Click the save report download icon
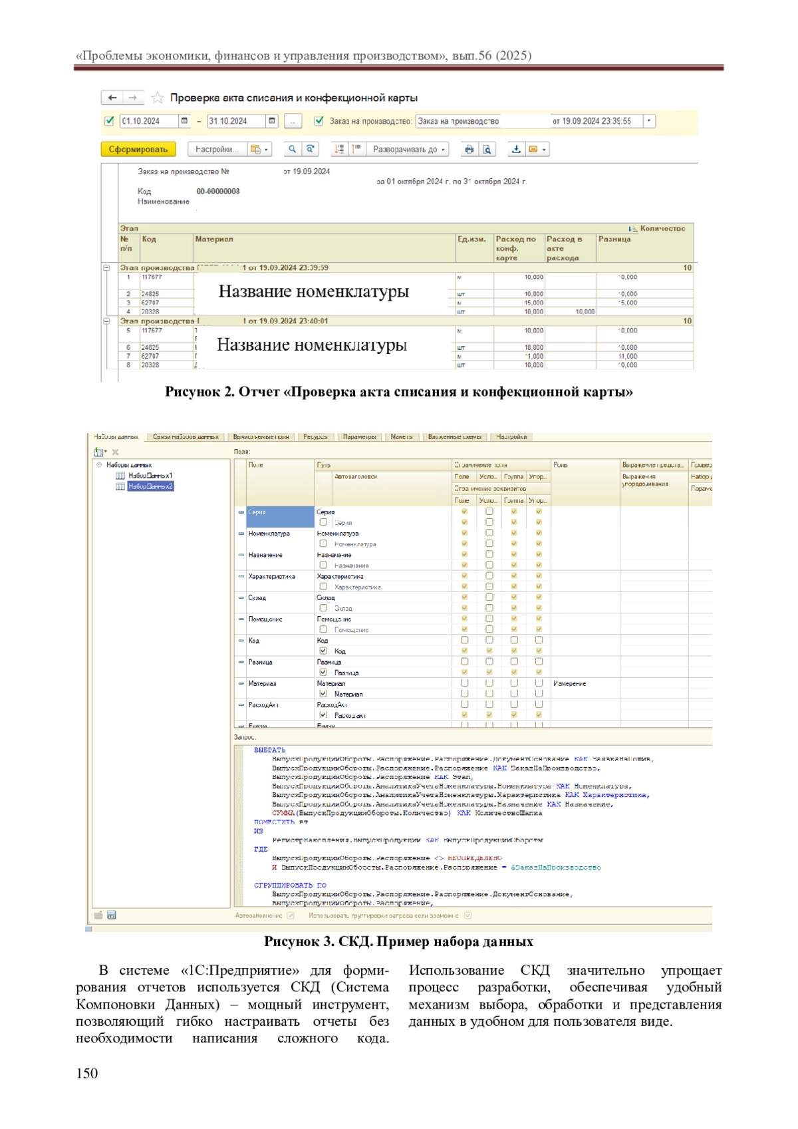 pos(516,150)
